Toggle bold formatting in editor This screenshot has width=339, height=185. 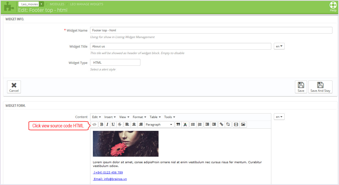pyautogui.click(x=102, y=125)
